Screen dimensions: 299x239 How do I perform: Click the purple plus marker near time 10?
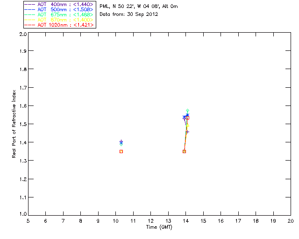121,141
